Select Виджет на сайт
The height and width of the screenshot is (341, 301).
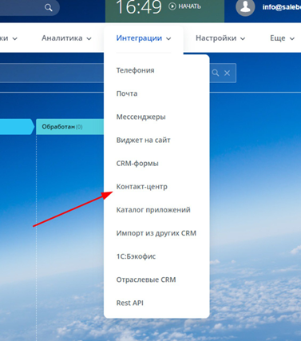tap(143, 140)
